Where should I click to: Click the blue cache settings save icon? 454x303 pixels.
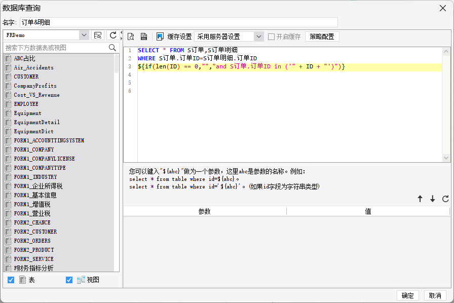pyautogui.click(x=160, y=36)
